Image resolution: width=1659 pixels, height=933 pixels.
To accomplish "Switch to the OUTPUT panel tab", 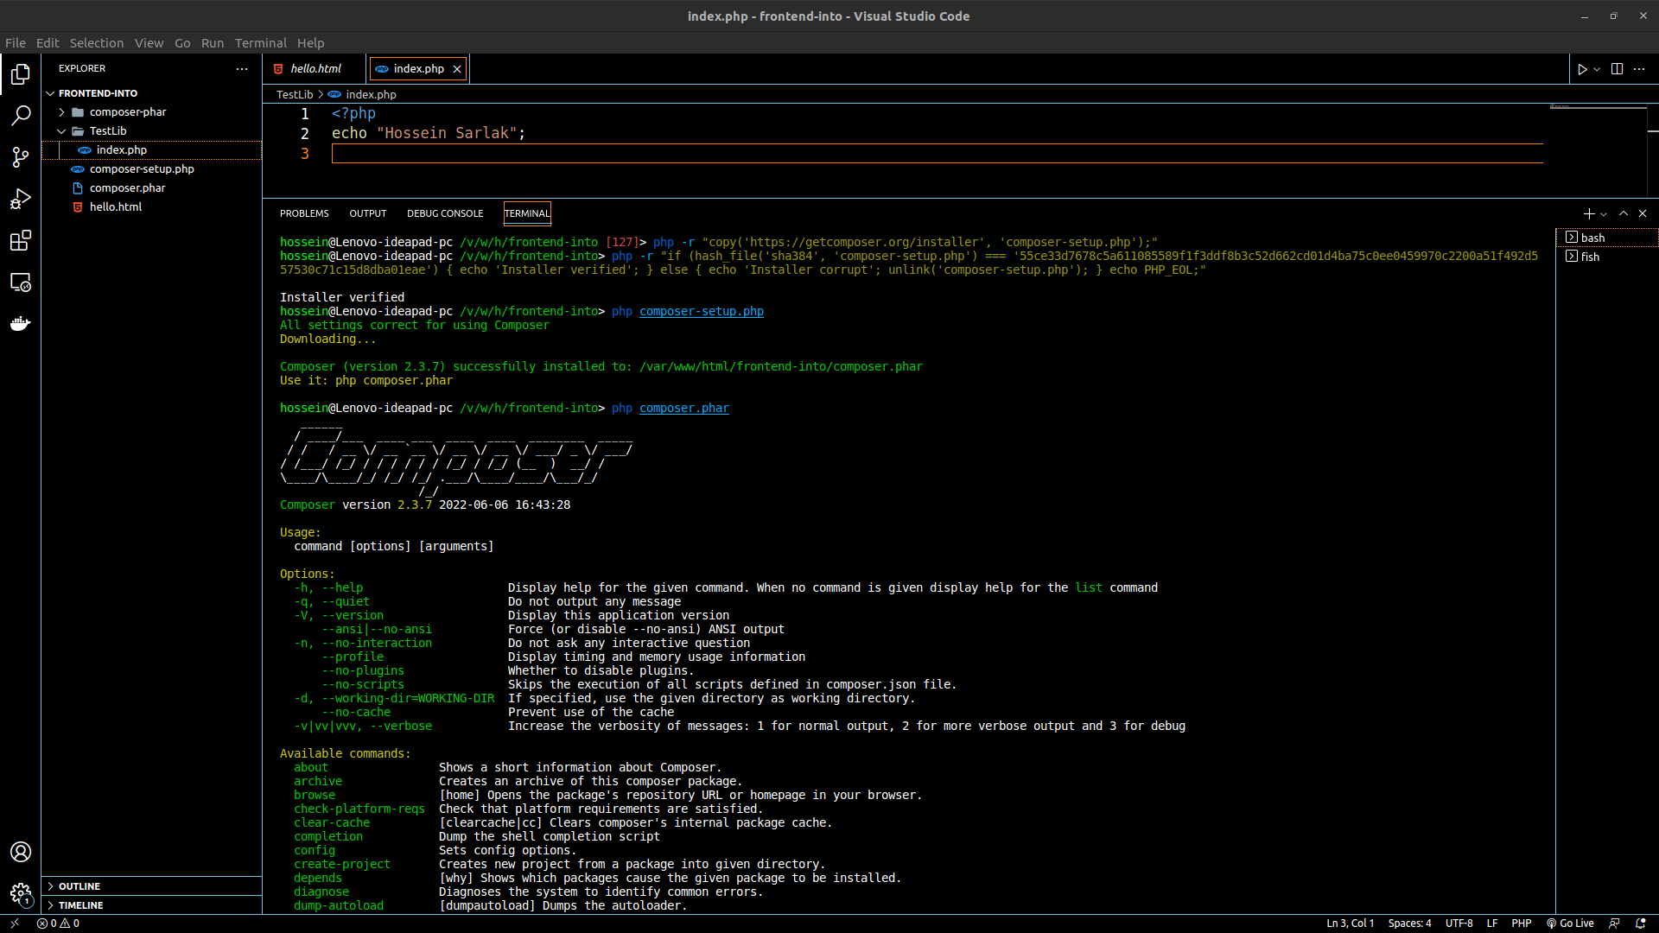I will [x=368, y=213].
